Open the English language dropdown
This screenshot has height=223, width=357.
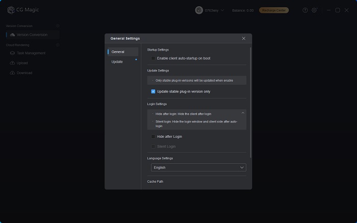click(x=198, y=167)
